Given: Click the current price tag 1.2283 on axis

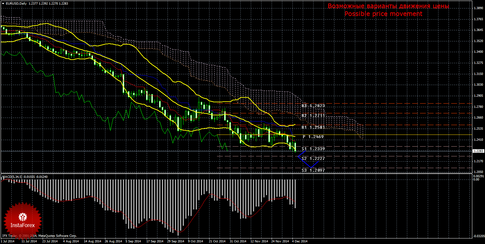Looking at the screenshot, I should [x=478, y=151].
